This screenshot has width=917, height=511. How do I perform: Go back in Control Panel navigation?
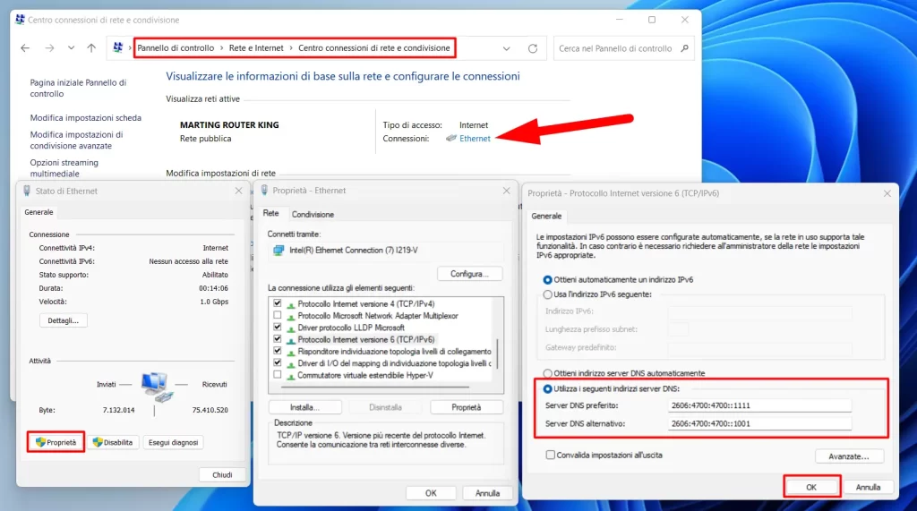(x=24, y=48)
